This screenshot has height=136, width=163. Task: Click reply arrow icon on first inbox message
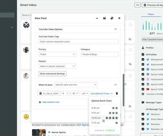(x=130, y=39)
